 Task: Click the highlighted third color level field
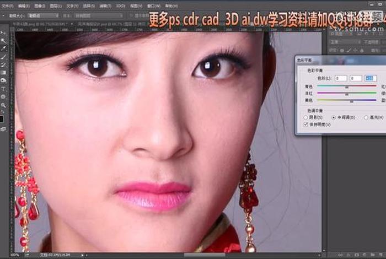coord(371,78)
